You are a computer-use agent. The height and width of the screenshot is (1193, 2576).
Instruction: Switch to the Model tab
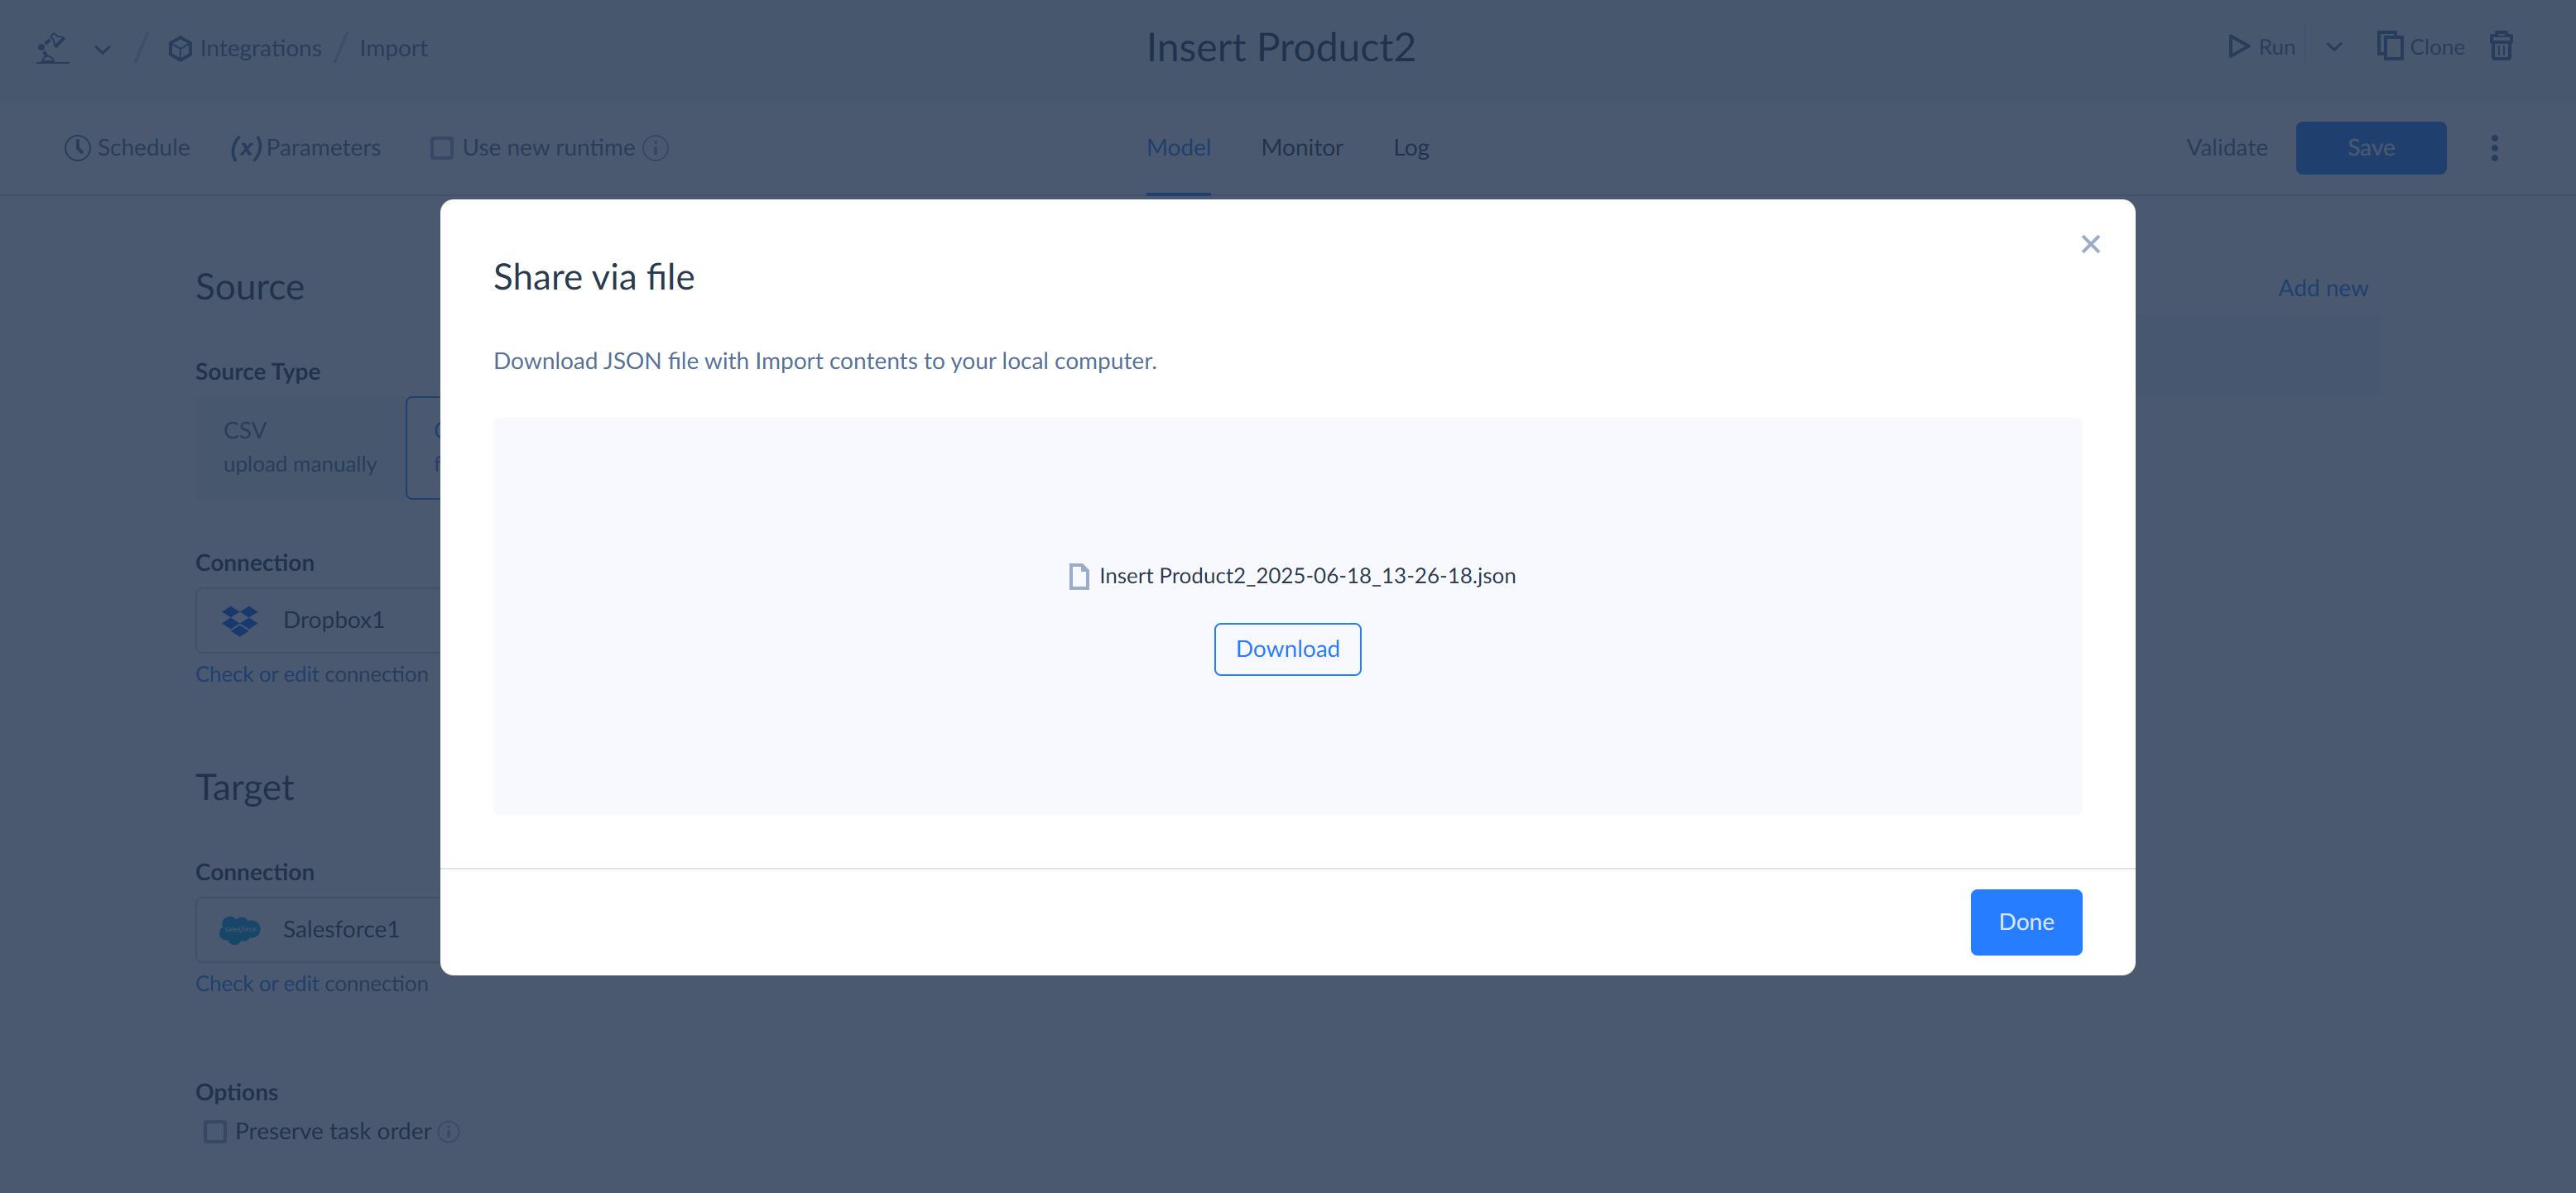tap(1178, 147)
